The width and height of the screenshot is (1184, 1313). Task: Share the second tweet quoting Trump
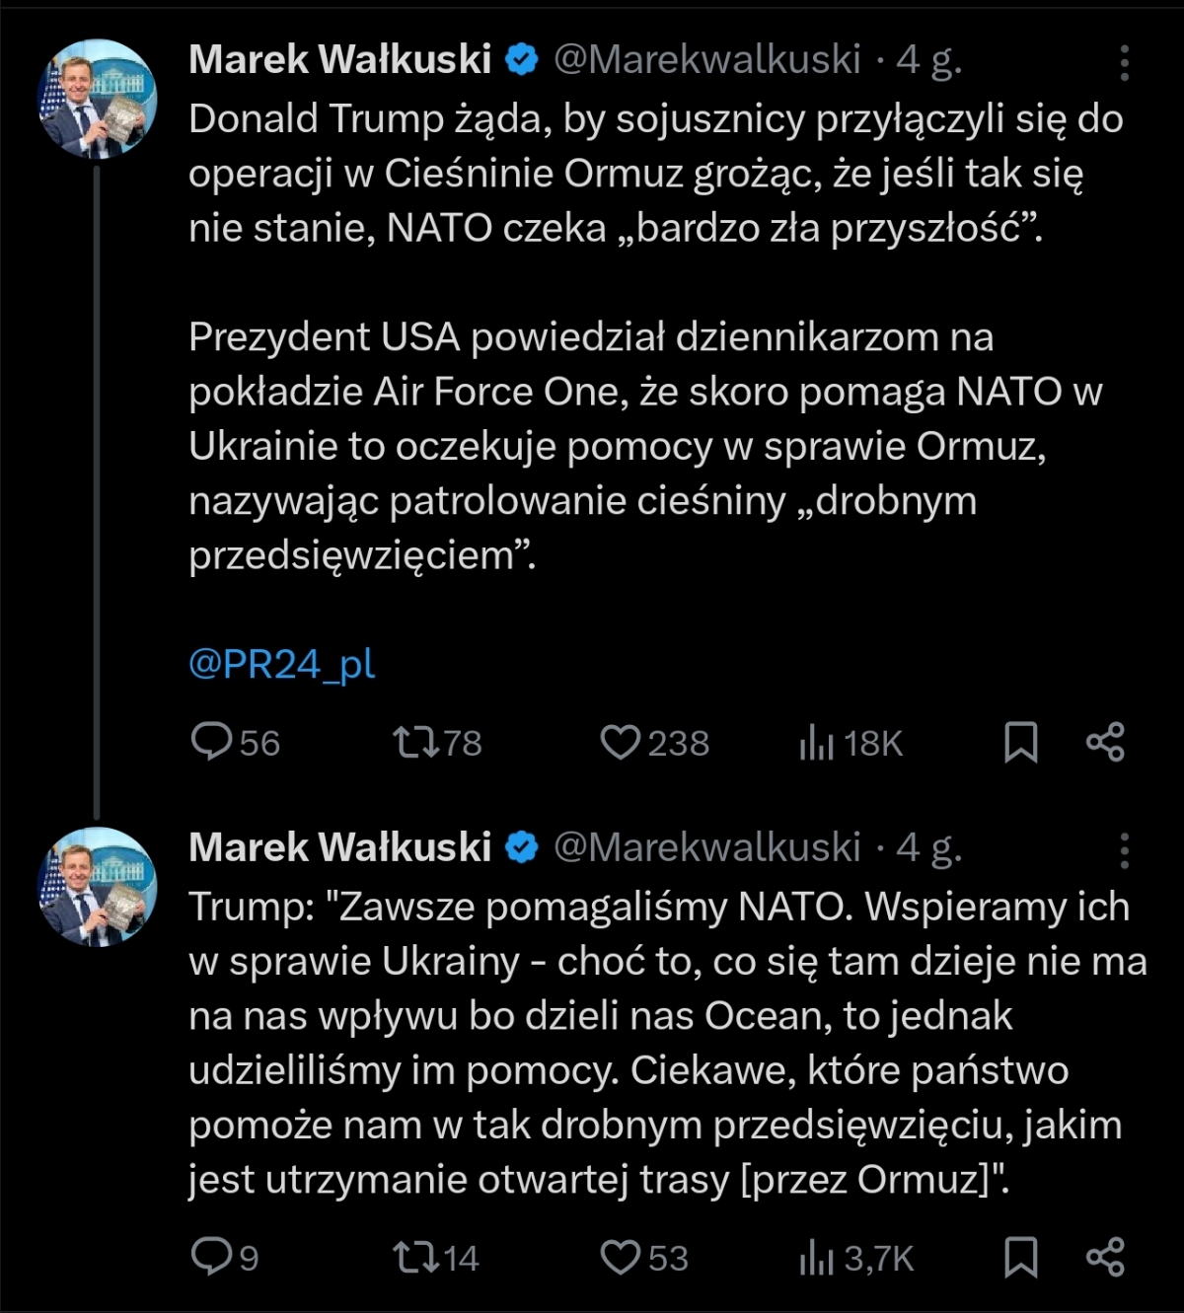coord(1105,1257)
